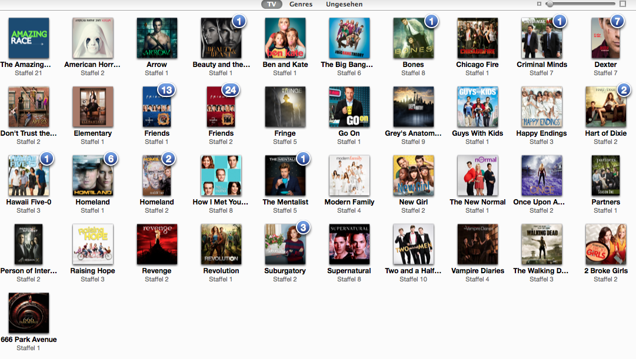
Task: Select Ben and Kate artwork
Action: 285,38
